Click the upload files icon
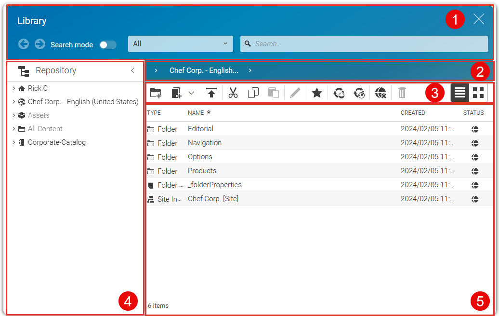 pos(211,93)
